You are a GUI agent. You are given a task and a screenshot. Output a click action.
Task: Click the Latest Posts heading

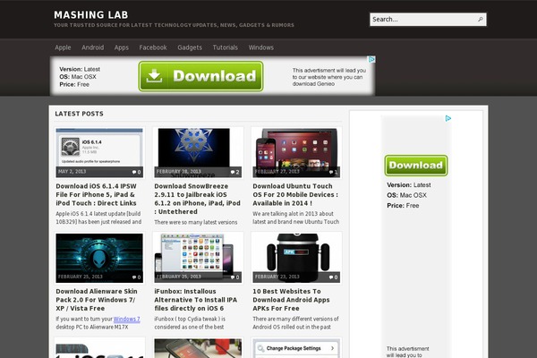pyautogui.click(x=79, y=114)
